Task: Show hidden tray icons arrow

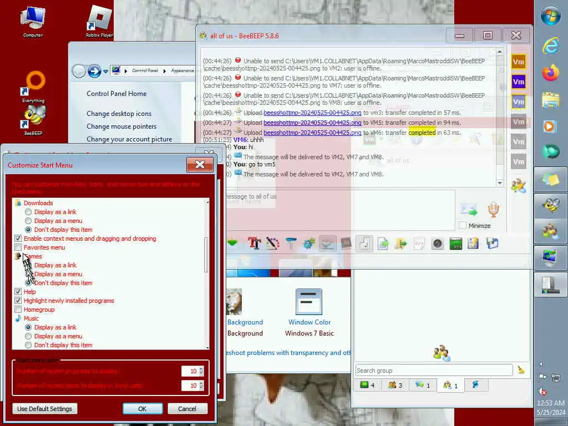Action: point(541,364)
